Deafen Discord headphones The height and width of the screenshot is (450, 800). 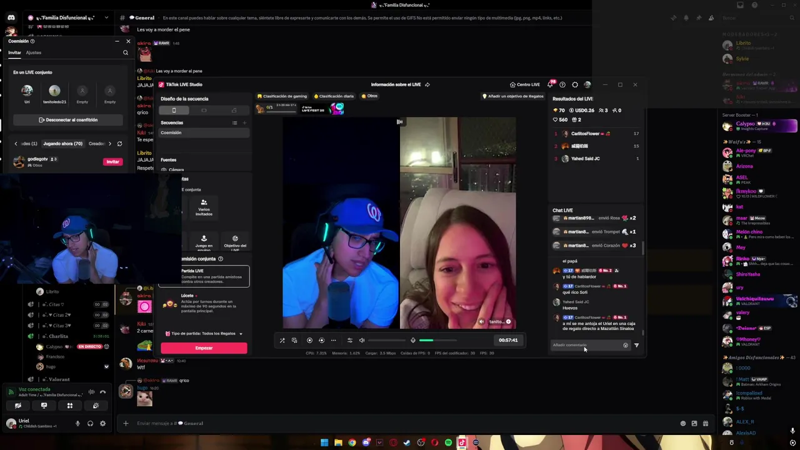pos(90,423)
